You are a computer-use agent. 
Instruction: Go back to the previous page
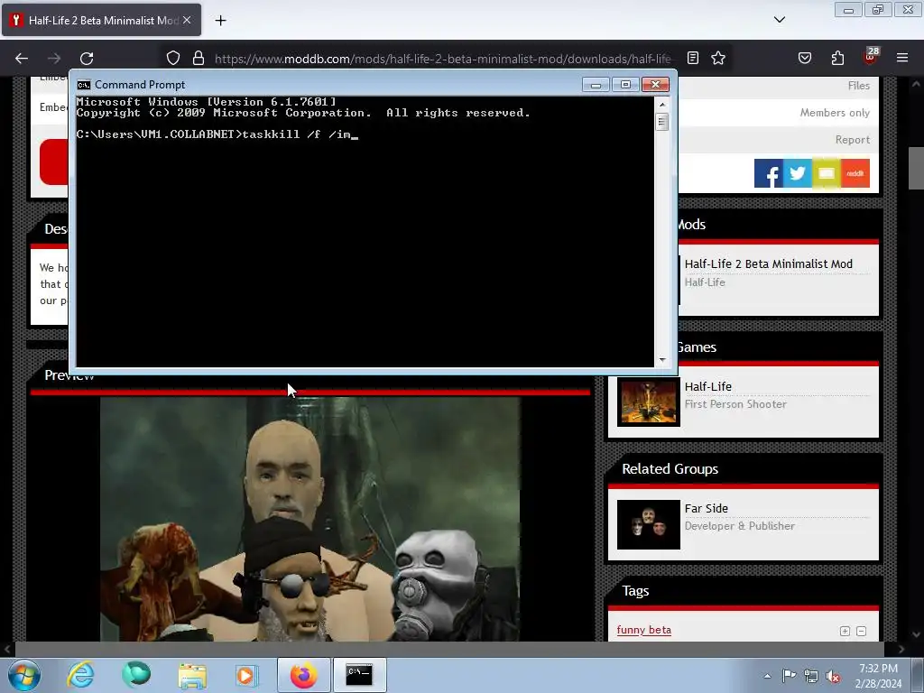22,59
